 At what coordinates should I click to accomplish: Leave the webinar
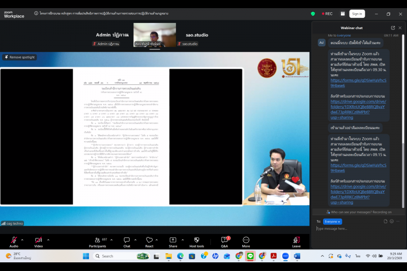[296, 240]
